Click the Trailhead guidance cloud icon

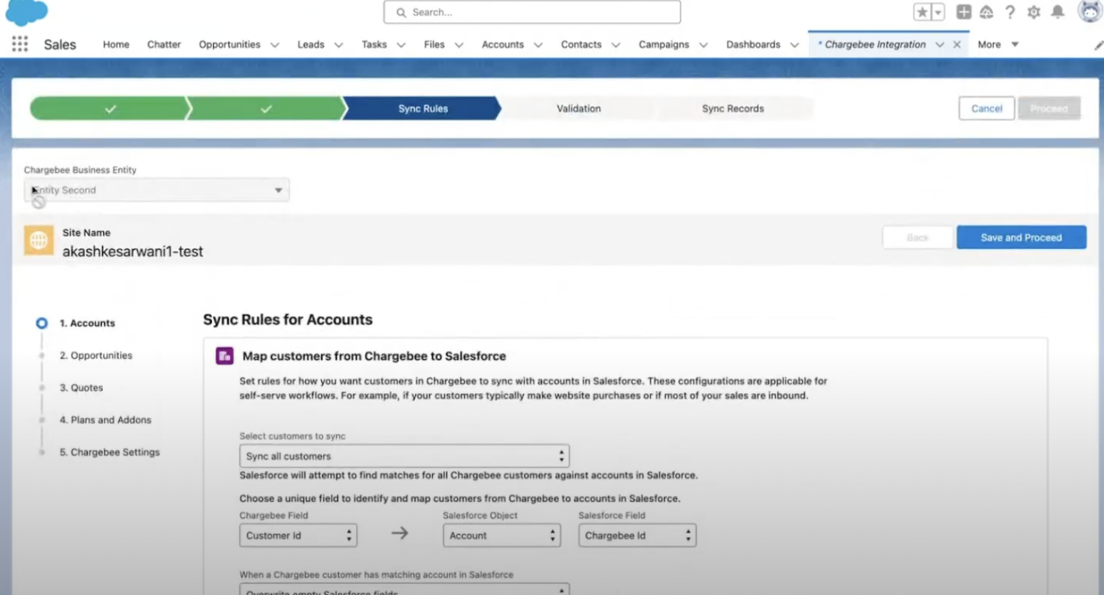(x=986, y=12)
